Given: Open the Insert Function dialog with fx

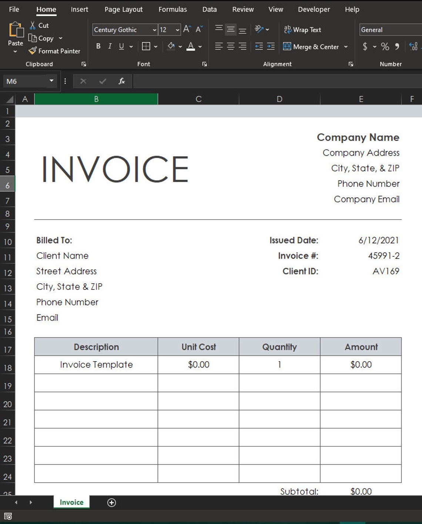Looking at the screenshot, I should click(x=122, y=81).
